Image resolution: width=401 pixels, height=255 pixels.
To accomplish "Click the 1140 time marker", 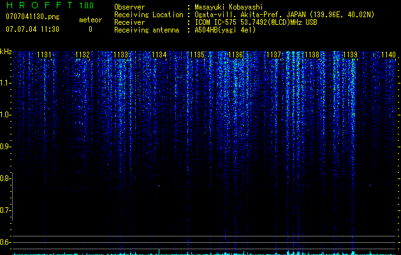I will [x=388, y=55].
